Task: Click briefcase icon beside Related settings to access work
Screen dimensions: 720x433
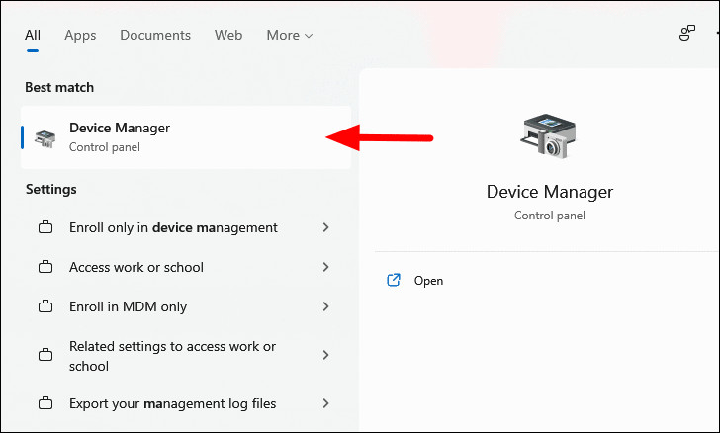Action: [x=45, y=355]
